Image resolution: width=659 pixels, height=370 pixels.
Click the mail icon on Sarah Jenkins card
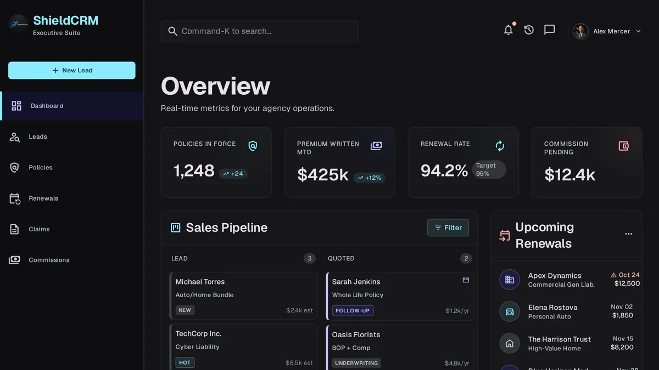tap(466, 280)
